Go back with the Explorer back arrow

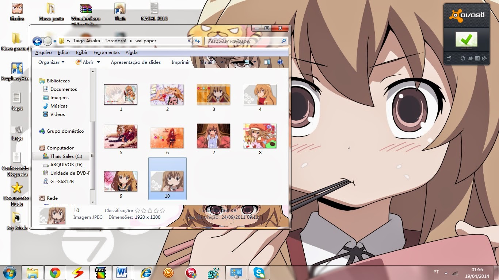click(x=37, y=41)
